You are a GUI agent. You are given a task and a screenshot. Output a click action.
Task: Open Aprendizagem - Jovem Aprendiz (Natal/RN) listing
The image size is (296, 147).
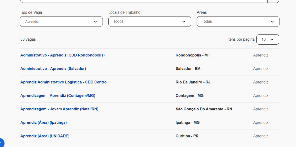pyautogui.click(x=59, y=109)
